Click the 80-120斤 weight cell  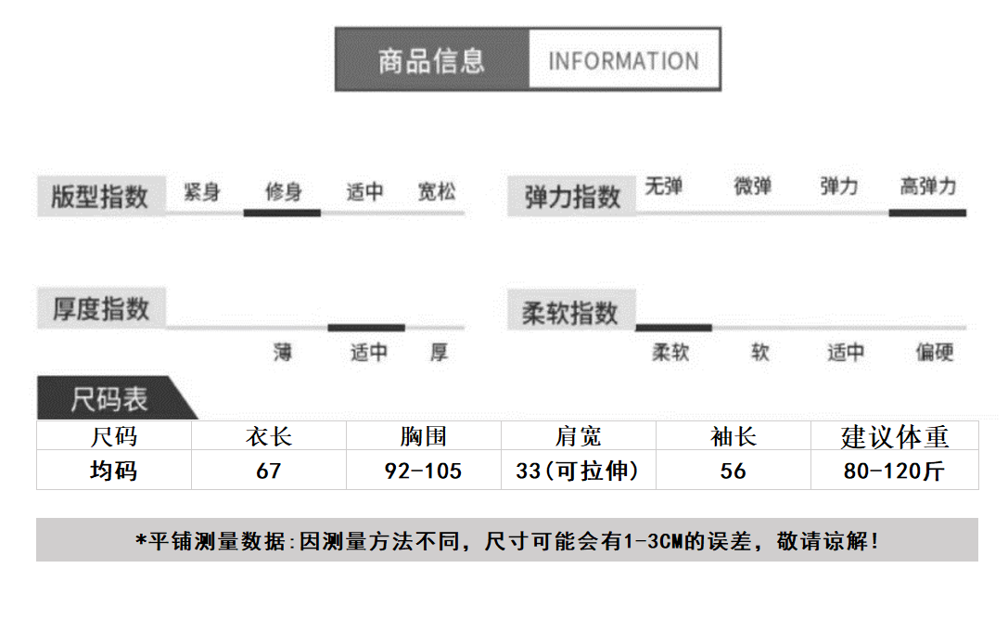(895, 471)
